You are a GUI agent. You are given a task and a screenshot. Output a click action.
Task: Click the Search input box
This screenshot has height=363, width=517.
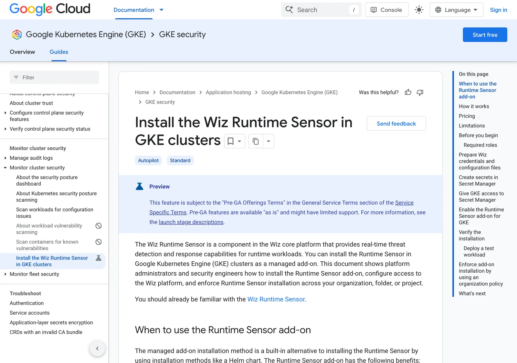pos(322,10)
